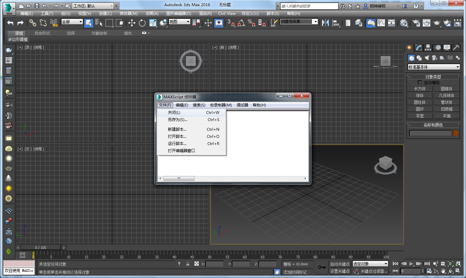The height and width of the screenshot is (278, 466).
Task: Open Render Setup teapot icon
Action: (x=416, y=23)
